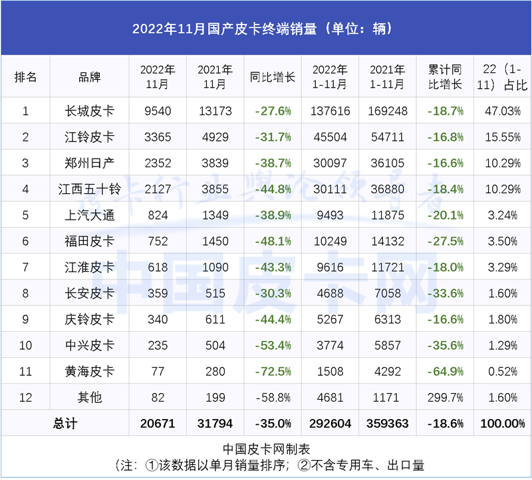
Task: Select the 品牌 column header
Action: click(x=90, y=77)
